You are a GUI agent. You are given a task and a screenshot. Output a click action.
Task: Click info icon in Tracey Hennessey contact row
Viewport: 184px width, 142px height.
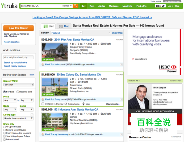pyautogui.click(x=121, y=135)
